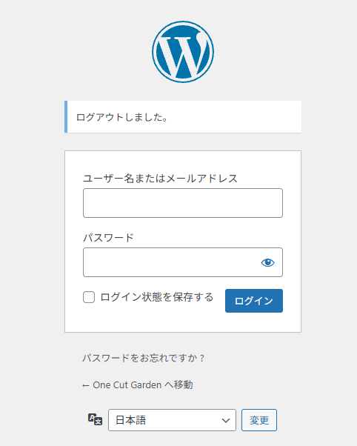The height and width of the screenshot is (446, 357).
Task: Click the WordPress logo at top
Action: (x=183, y=52)
